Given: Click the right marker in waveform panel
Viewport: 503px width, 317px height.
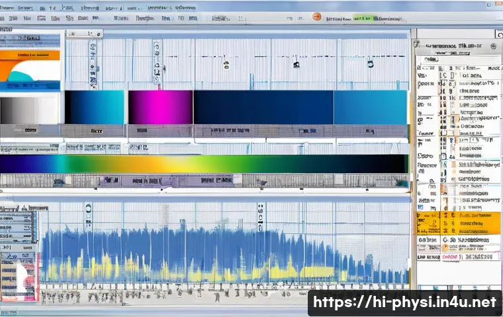Looking at the screenshot, I should tap(261, 216).
